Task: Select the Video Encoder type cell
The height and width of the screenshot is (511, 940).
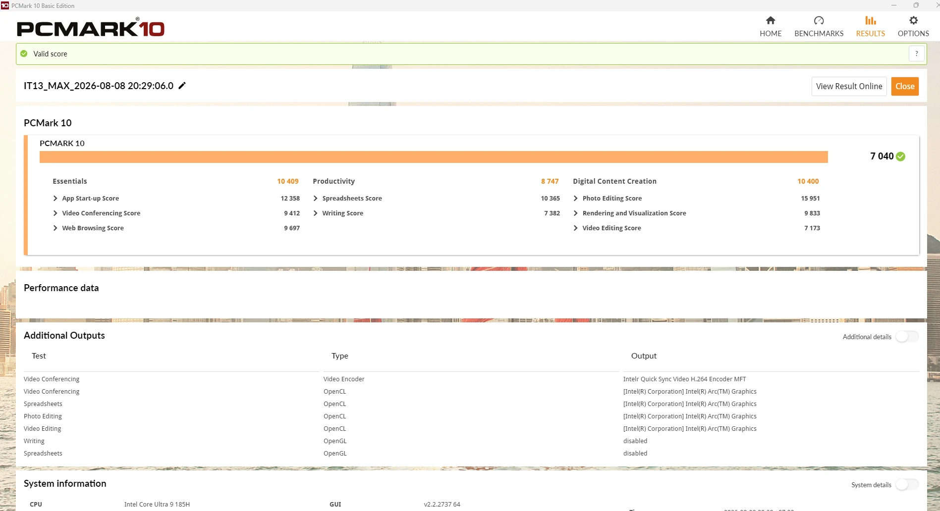Action: click(344, 379)
